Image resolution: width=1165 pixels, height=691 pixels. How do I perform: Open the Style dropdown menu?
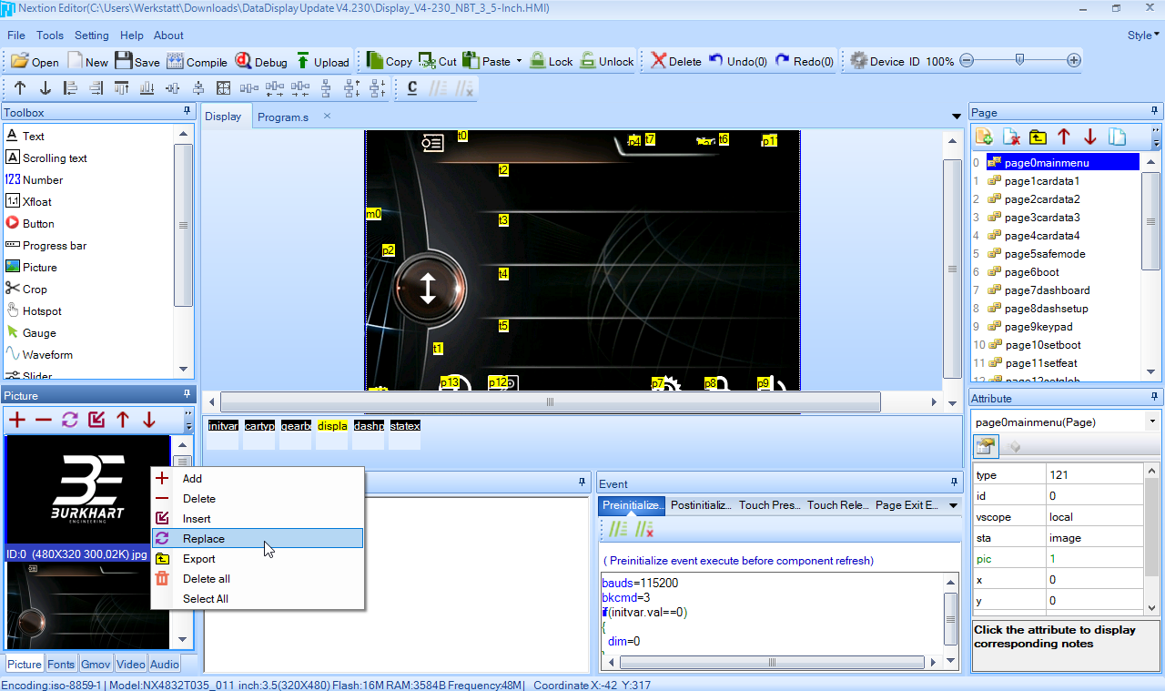pos(1143,36)
